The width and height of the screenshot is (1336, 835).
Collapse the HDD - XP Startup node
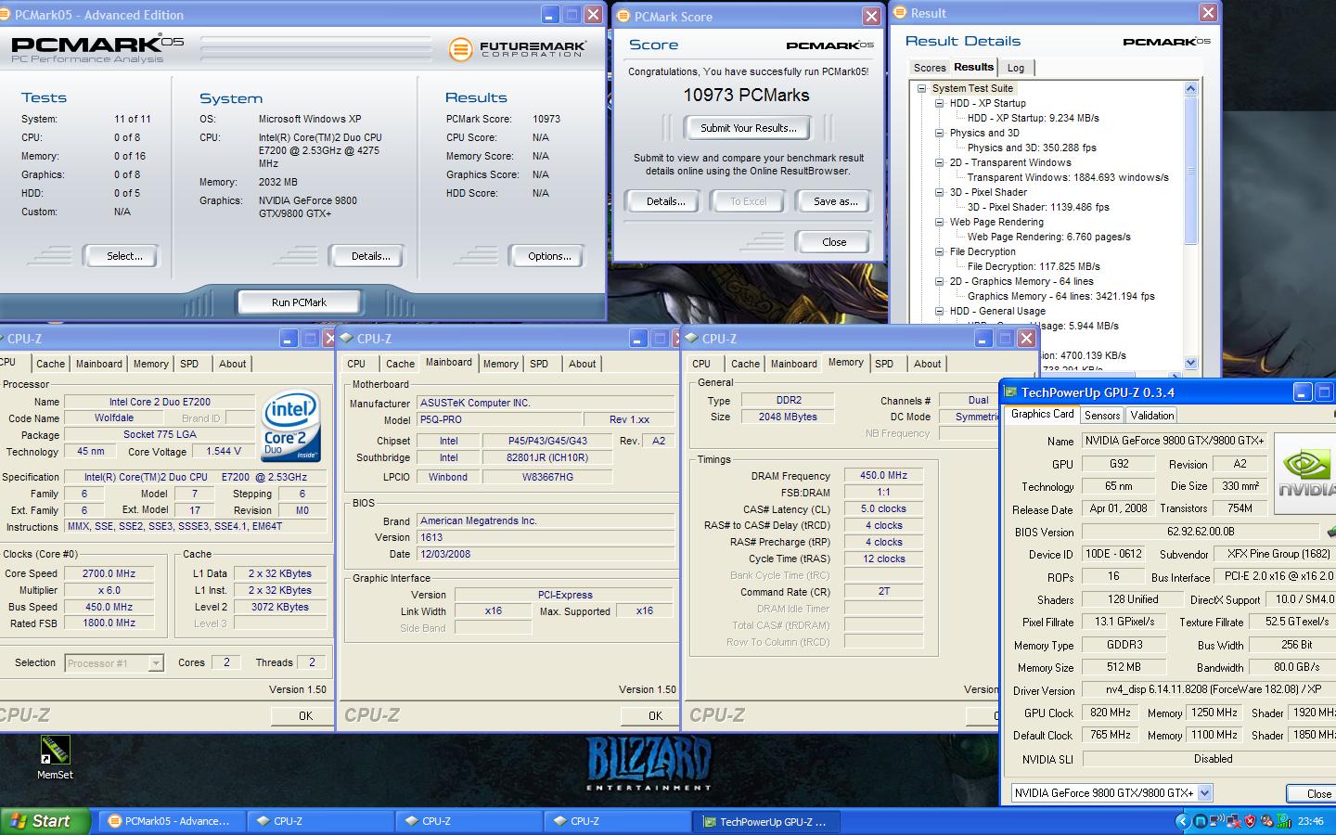939,104
